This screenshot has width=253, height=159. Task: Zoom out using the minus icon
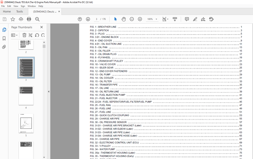point(132,19)
